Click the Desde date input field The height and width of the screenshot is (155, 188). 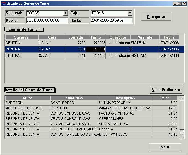47,21
